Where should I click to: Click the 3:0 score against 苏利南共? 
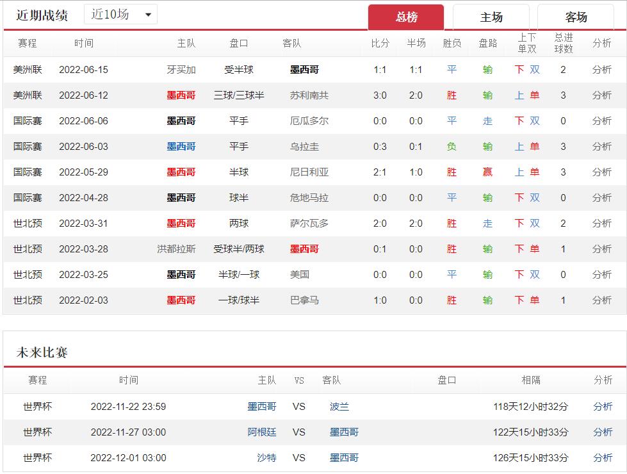pyautogui.click(x=380, y=95)
